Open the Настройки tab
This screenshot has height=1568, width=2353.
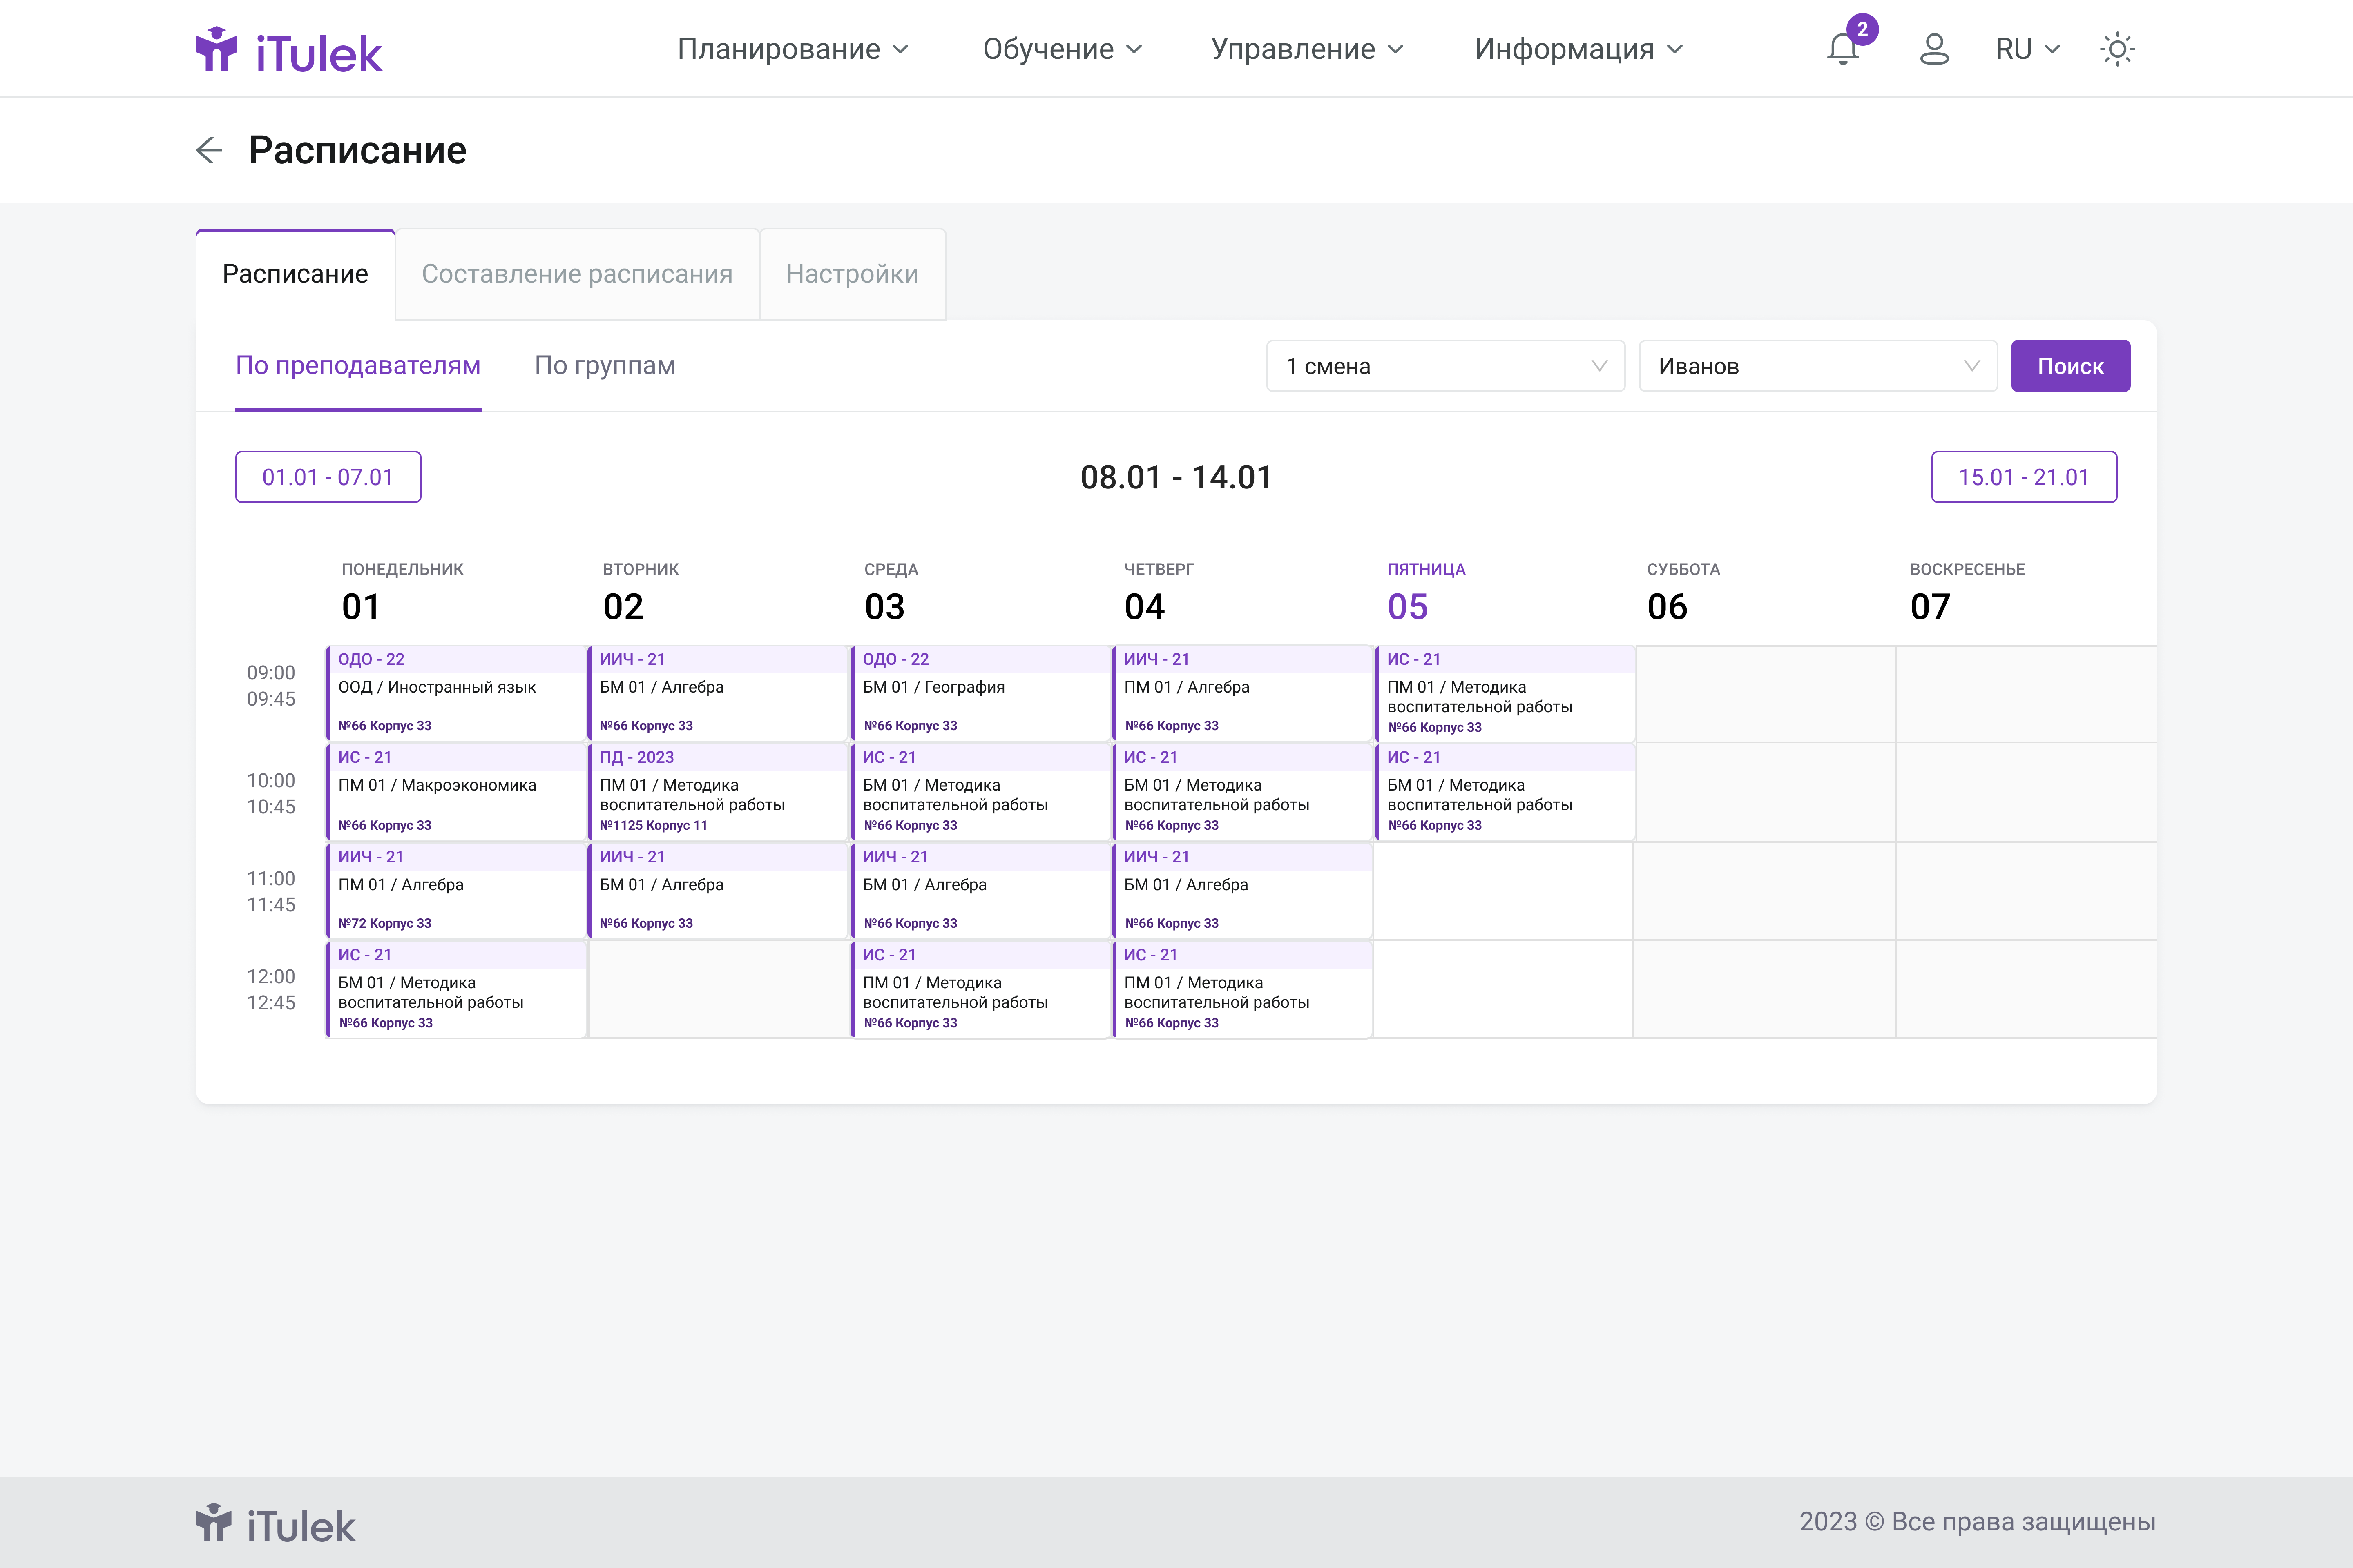[853, 274]
